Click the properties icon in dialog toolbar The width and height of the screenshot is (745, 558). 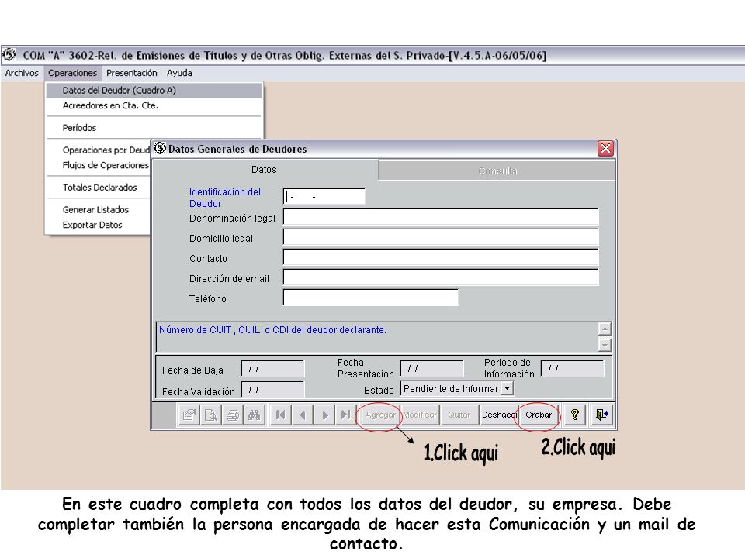click(x=189, y=415)
